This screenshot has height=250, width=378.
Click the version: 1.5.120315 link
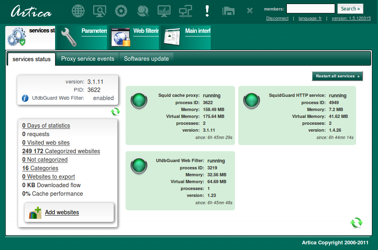tap(351, 18)
